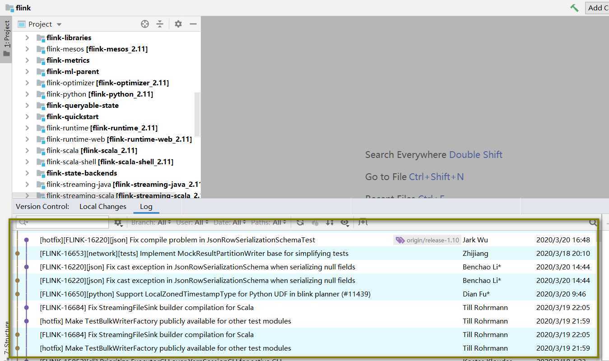
Task: Expand the flink-runtime-web tree node
Action: (27, 139)
